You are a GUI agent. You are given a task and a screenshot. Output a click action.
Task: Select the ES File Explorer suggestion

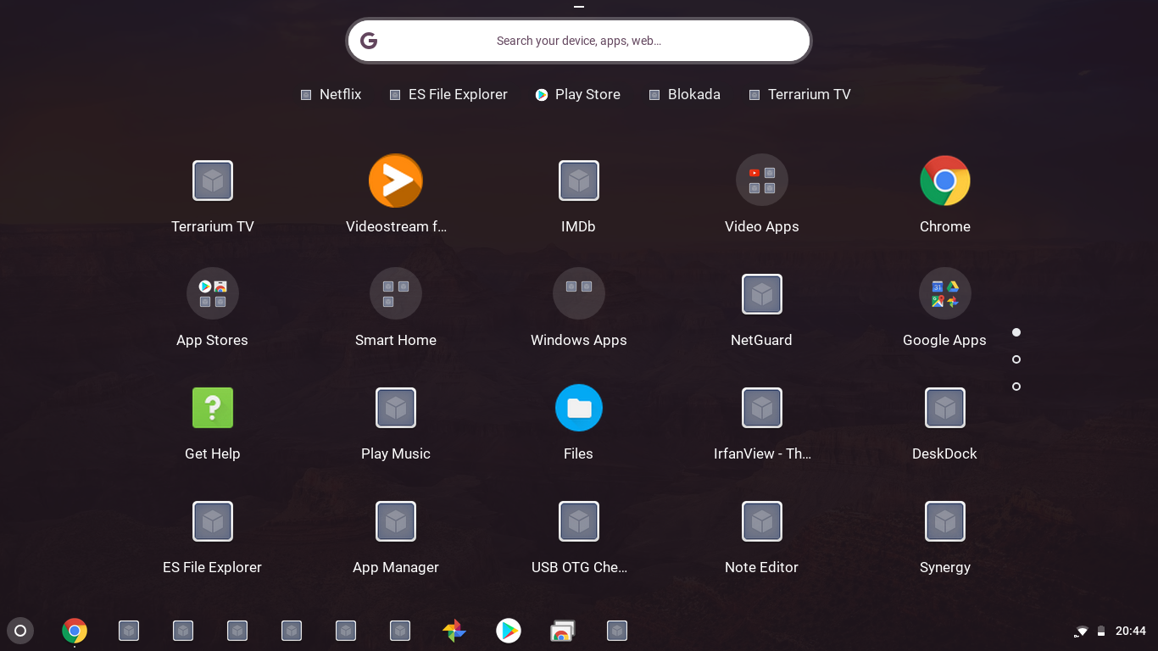click(x=448, y=94)
